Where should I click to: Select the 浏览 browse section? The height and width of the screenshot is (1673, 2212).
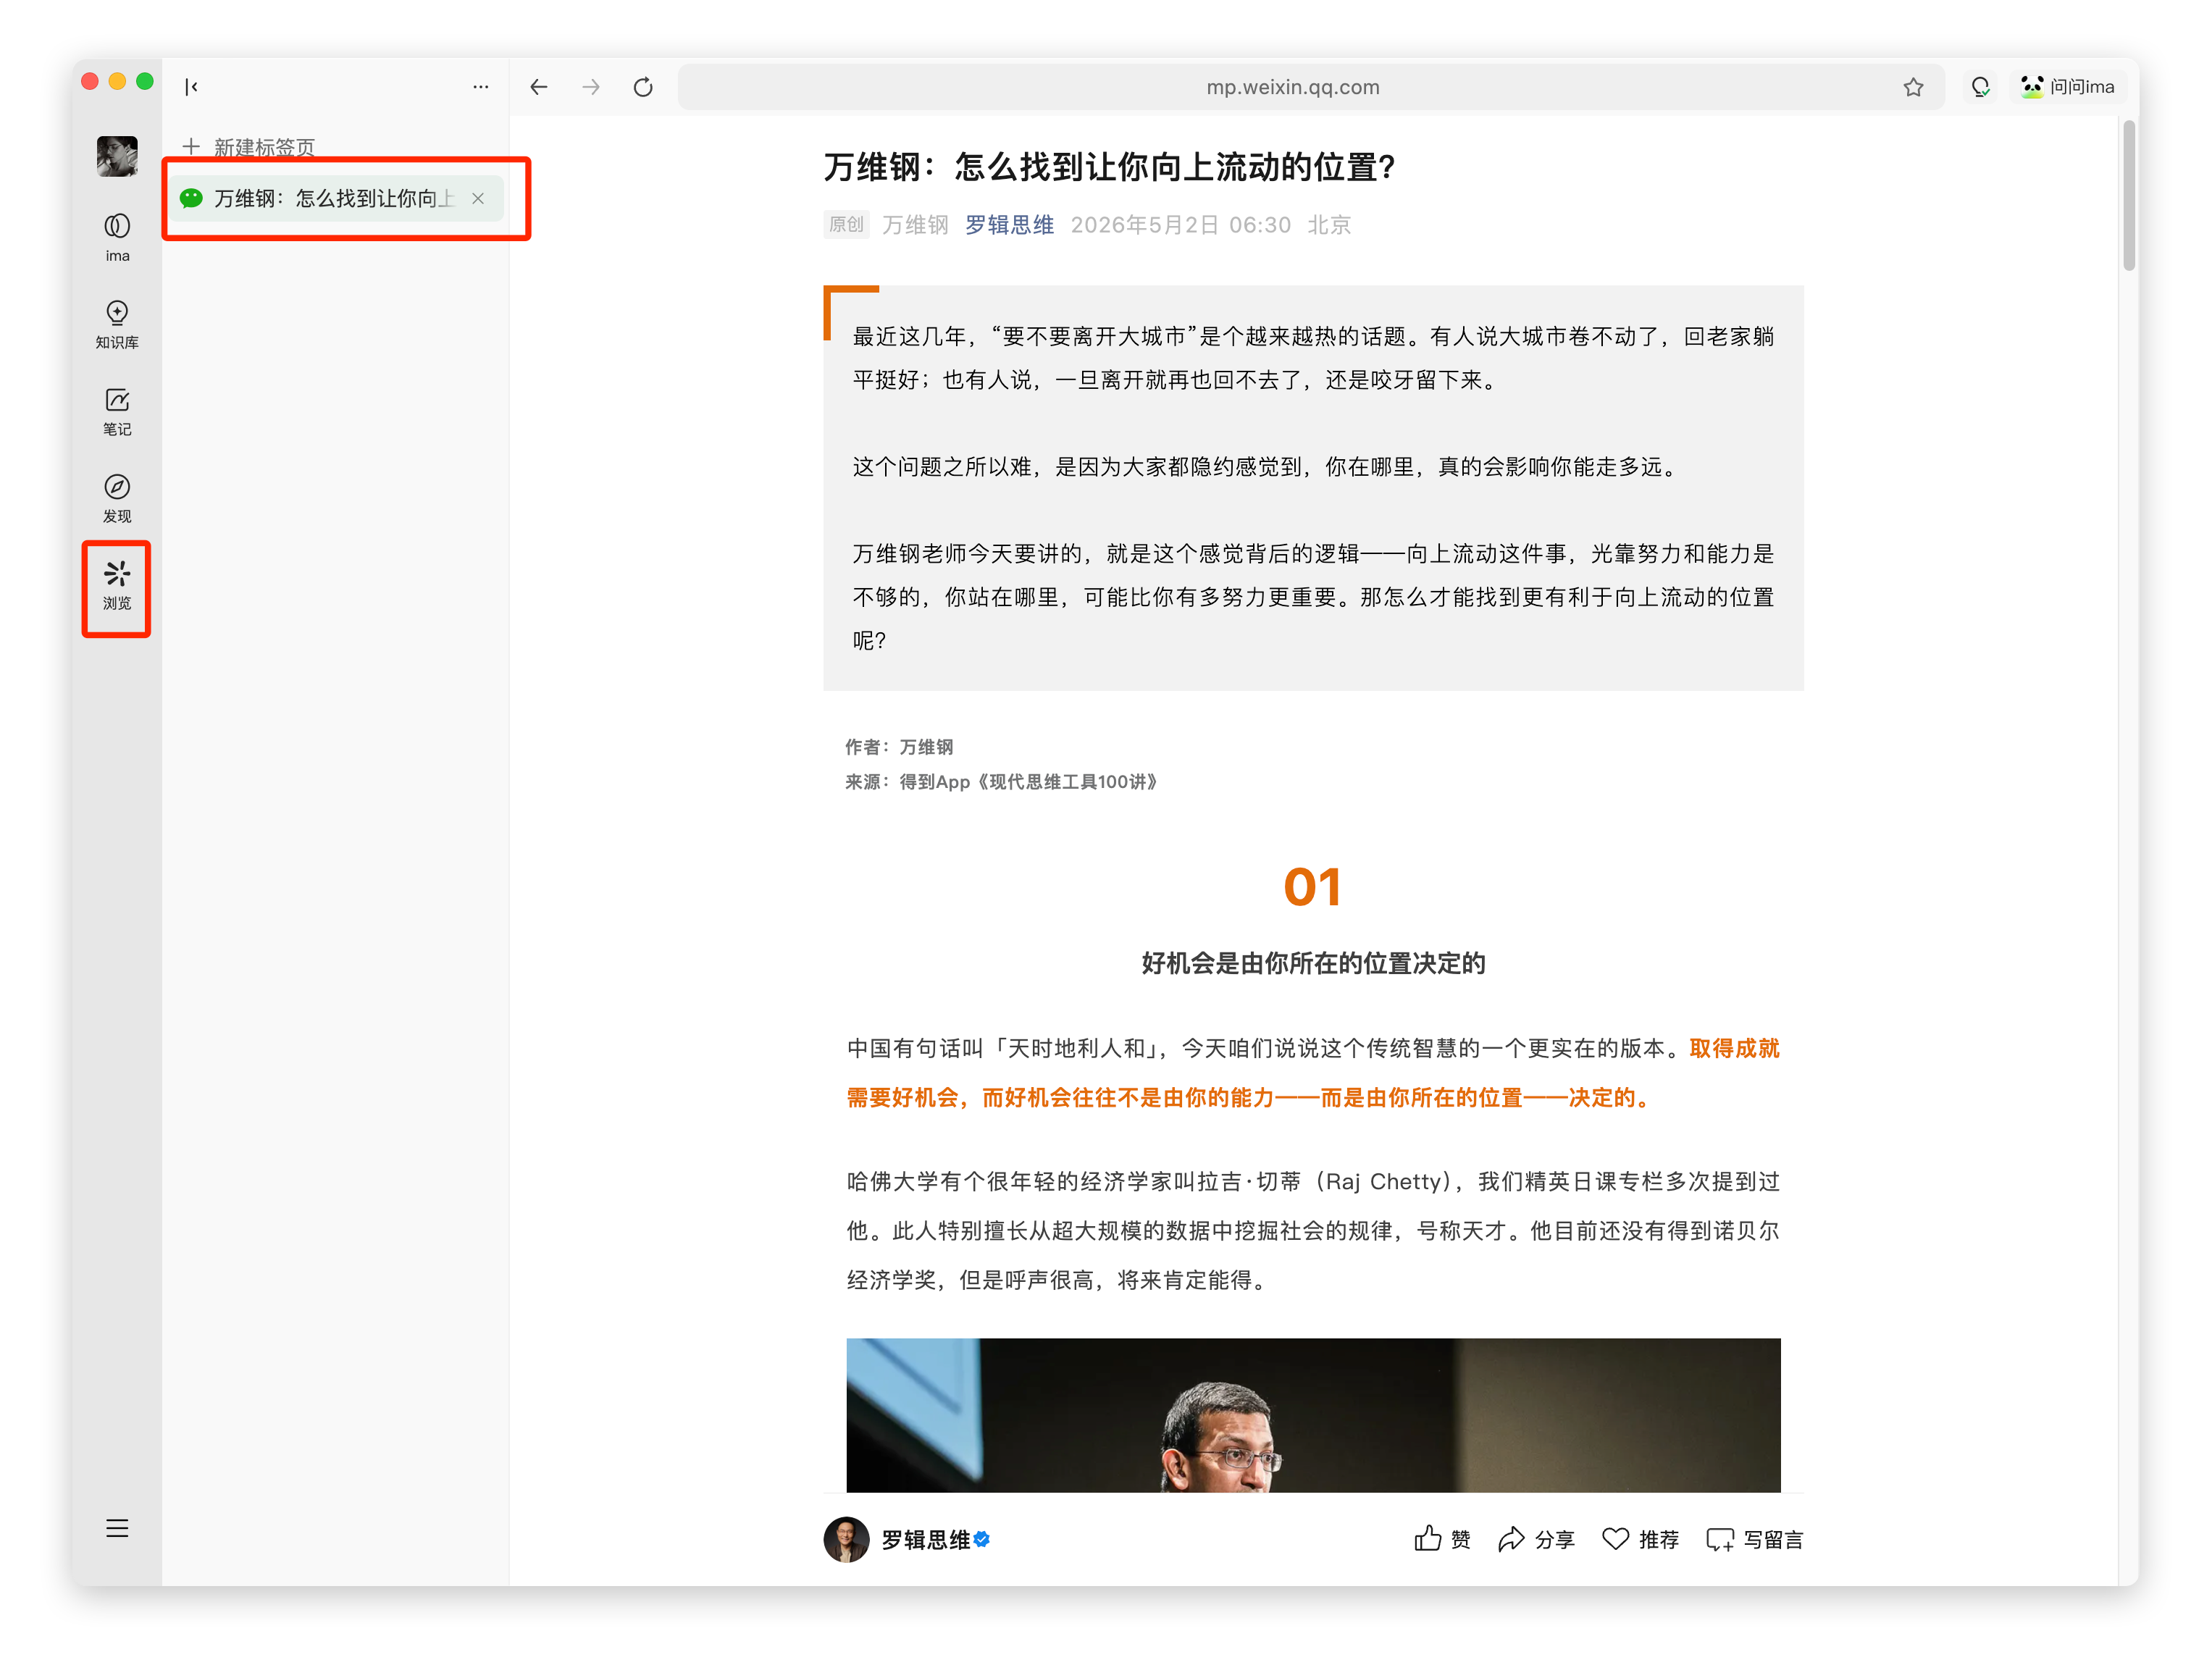pyautogui.click(x=117, y=585)
